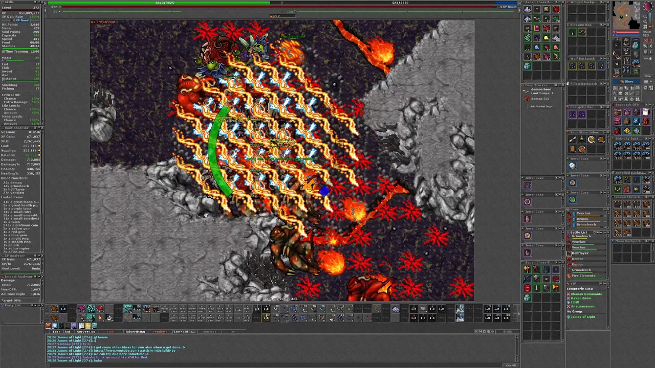
Task: Click Add Tracked Drop button
Action: click(x=541, y=106)
